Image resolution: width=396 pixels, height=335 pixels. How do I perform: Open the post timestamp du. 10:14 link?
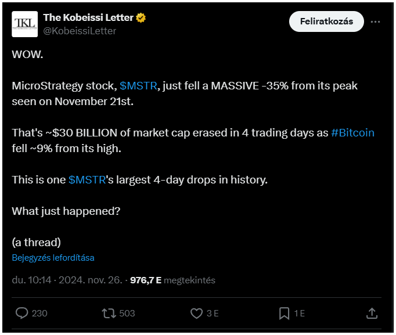coord(67,280)
